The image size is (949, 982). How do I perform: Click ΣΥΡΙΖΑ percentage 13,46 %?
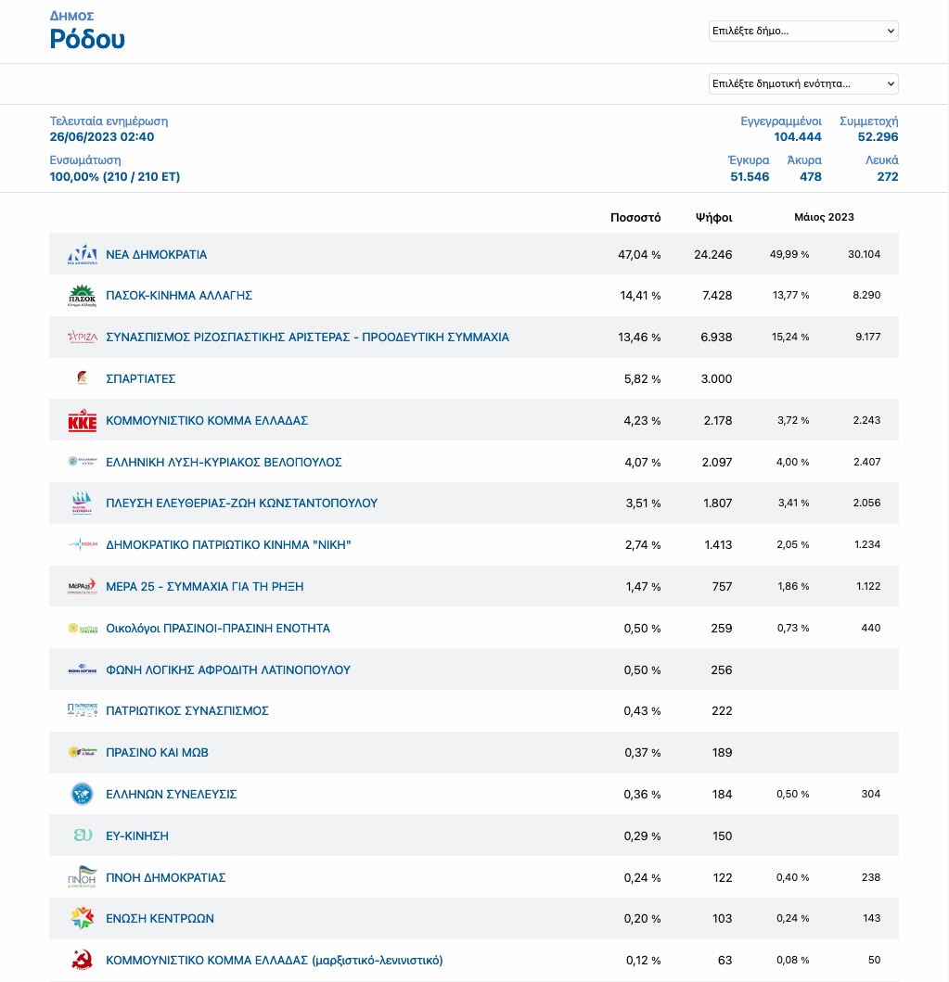[x=639, y=337]
